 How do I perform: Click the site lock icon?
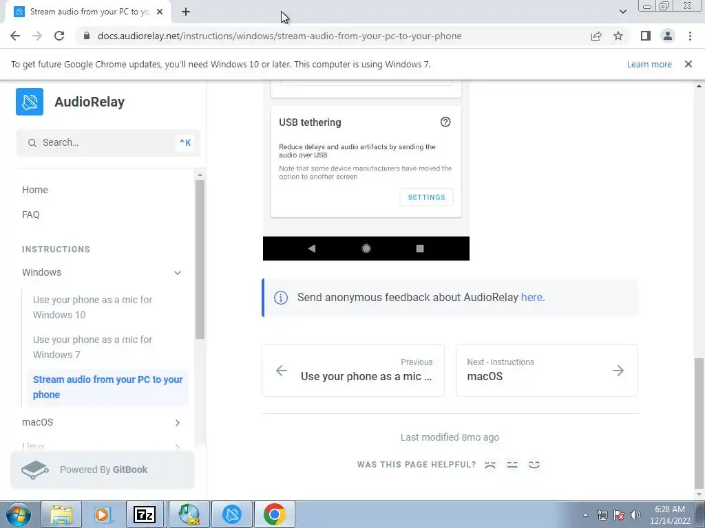(87, 36)
